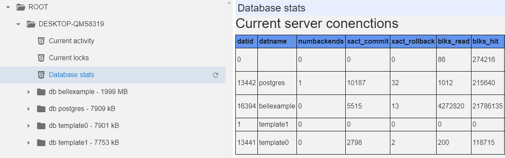The width and height of the screenshot is (505, 158).
Task: Click the datid column header
Action: point(246,42)
